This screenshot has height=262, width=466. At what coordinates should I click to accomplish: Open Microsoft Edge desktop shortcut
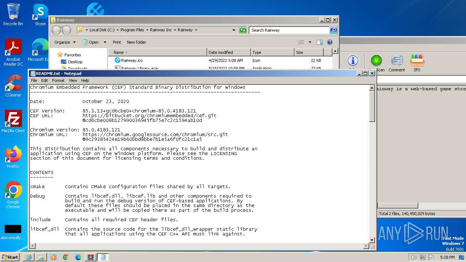[x=38, y=50]
